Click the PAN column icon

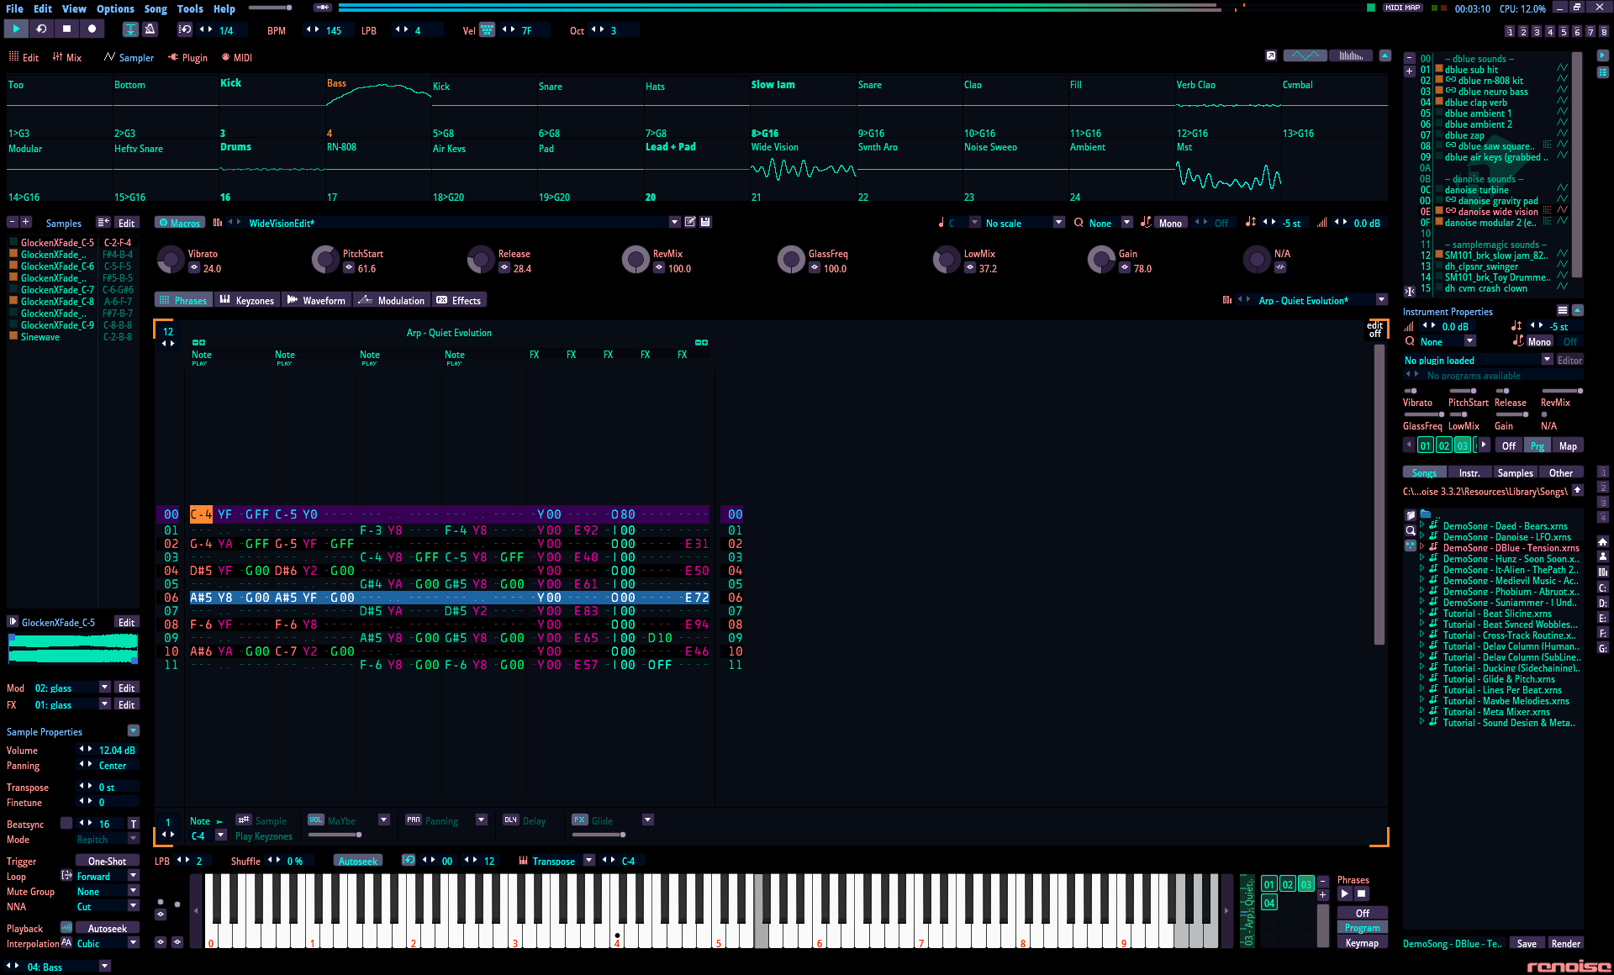click(414, 820)
